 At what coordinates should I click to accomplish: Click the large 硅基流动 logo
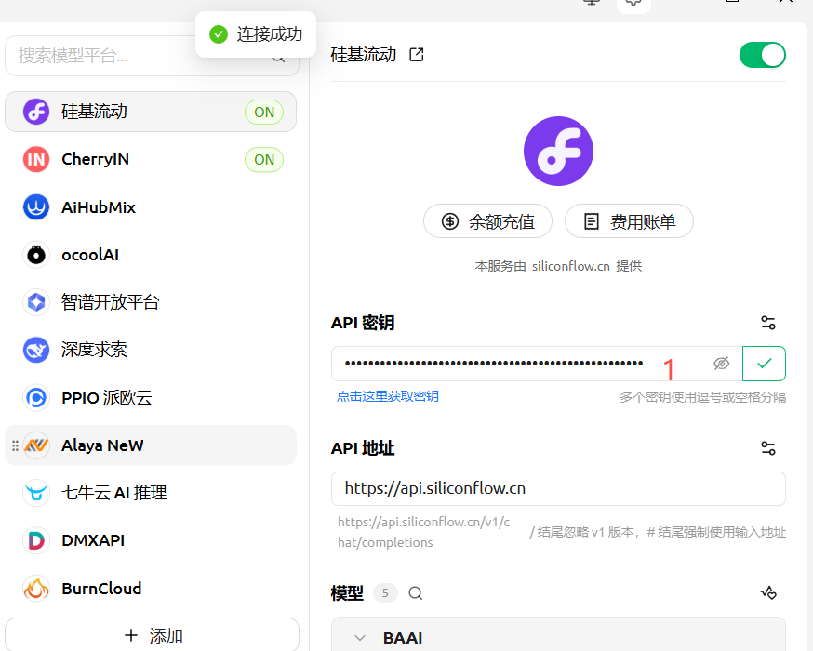558,151
